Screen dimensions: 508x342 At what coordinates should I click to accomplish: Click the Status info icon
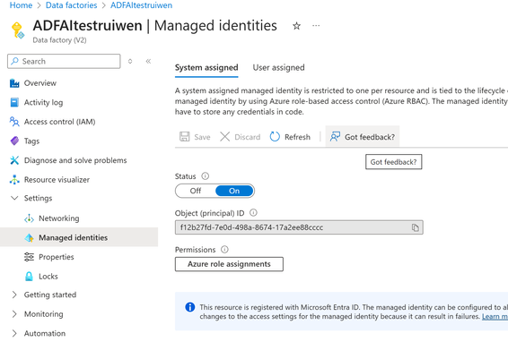pos(205,176)
